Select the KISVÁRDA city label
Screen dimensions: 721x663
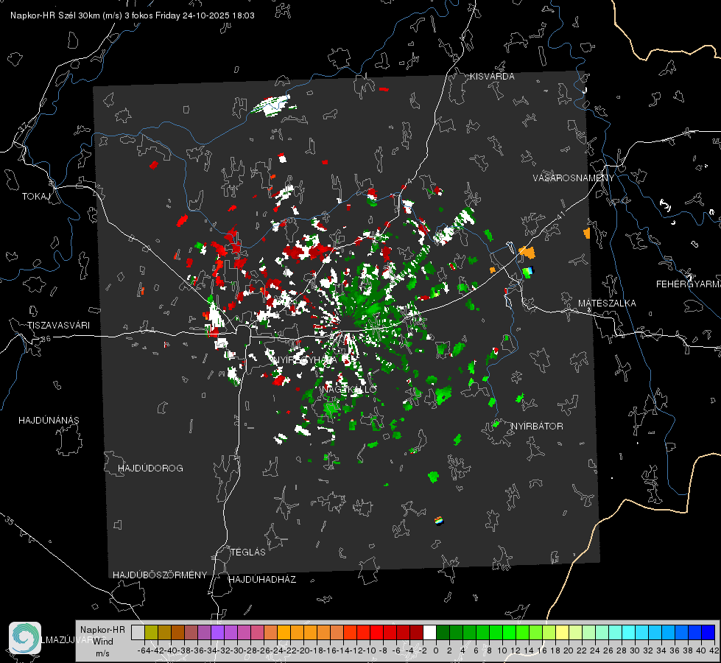492,77
